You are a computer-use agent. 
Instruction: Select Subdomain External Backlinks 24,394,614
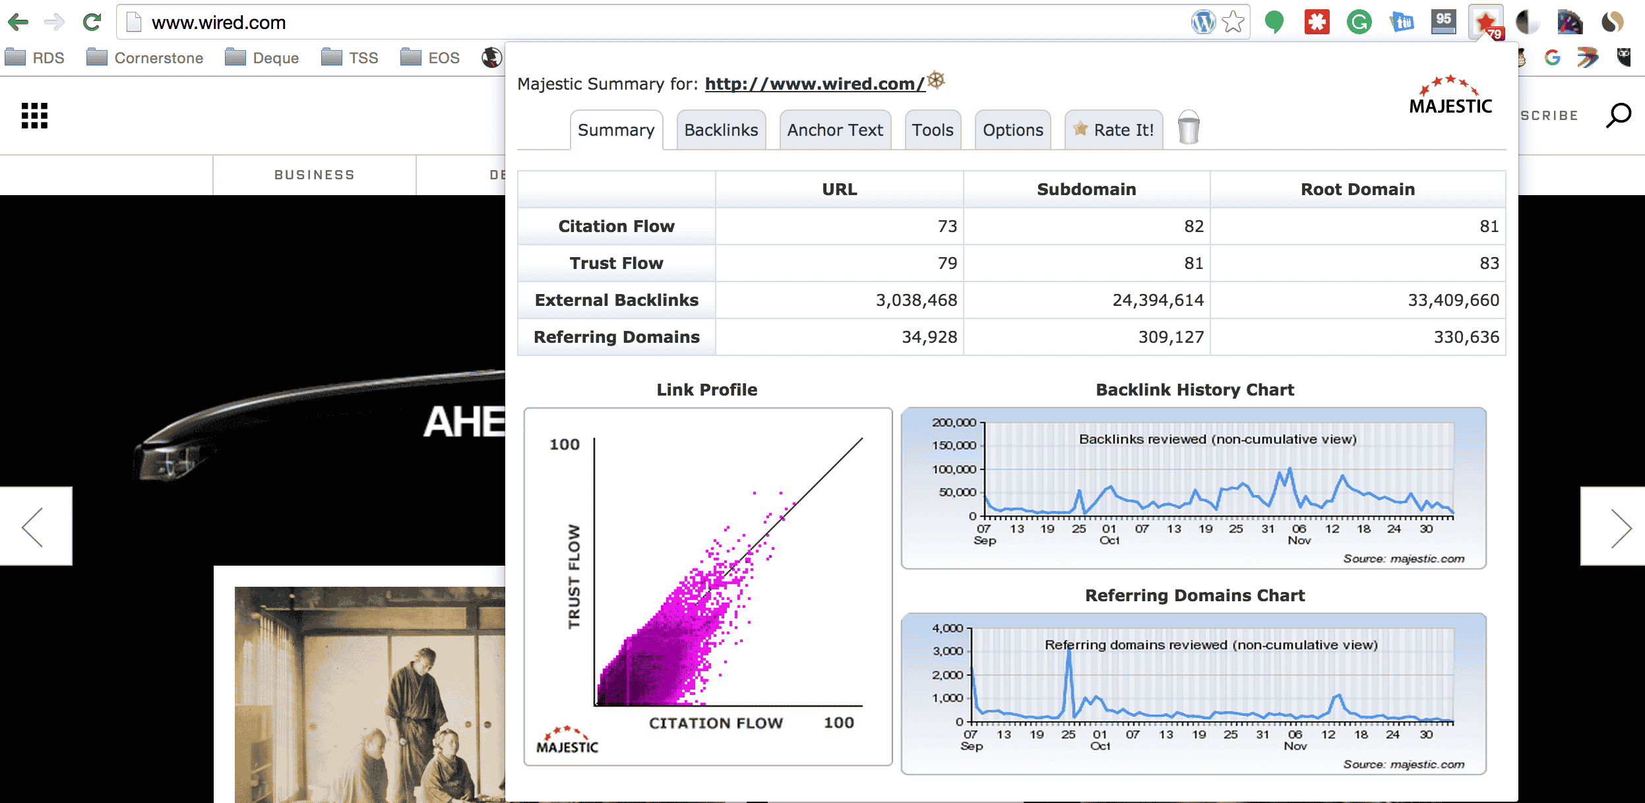[x=1158, y=300]
